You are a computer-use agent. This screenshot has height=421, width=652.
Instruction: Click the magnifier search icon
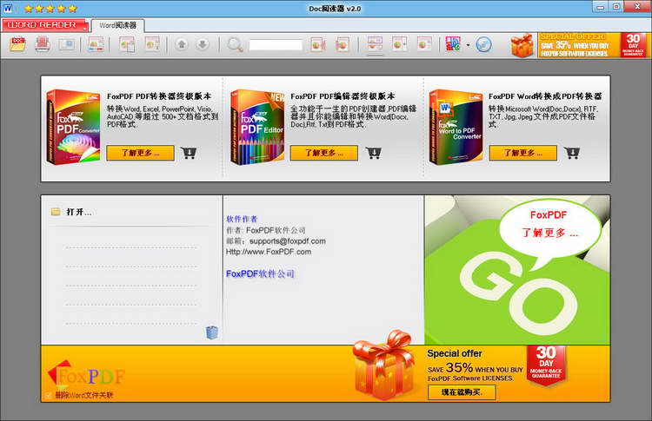tap(235, 44)
